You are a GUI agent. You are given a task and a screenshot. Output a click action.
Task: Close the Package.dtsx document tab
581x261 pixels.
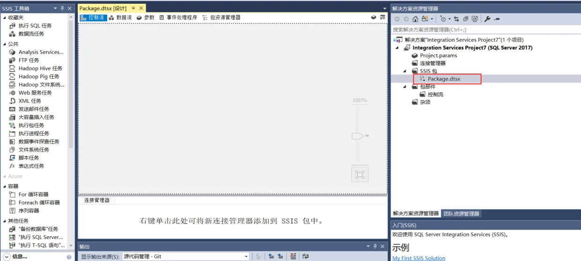click(x=141, y=8)
